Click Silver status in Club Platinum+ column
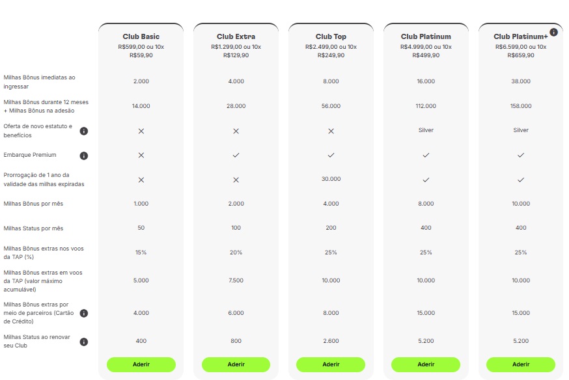The image size is (569, 380). pyautogui.click(x=521, y=130)
